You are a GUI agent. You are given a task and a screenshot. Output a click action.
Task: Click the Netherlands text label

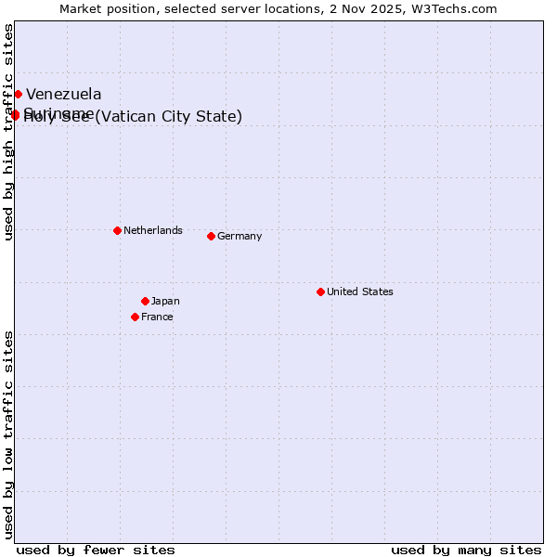(152, 230)
